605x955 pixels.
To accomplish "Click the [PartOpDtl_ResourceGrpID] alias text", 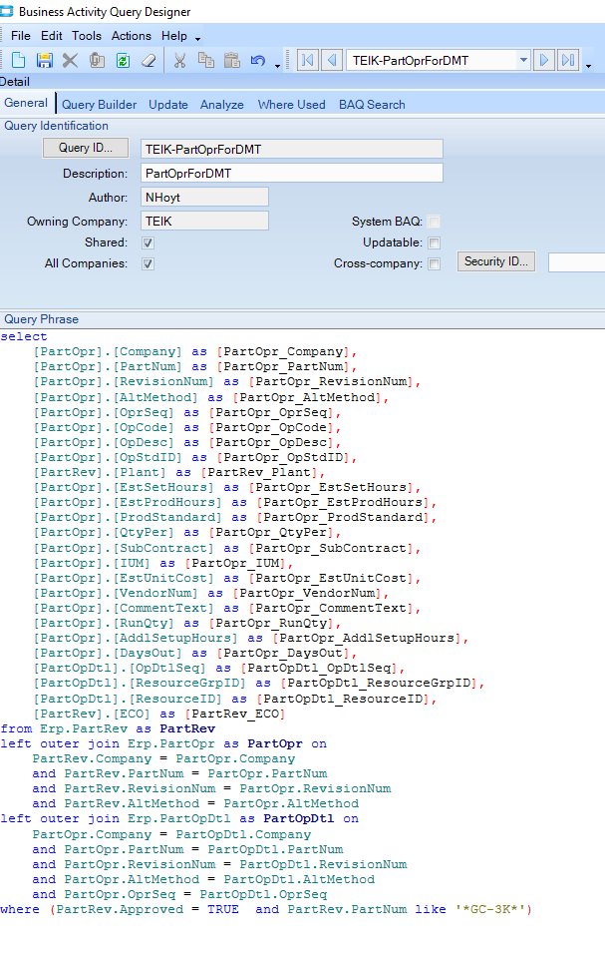I will point(379,684).
